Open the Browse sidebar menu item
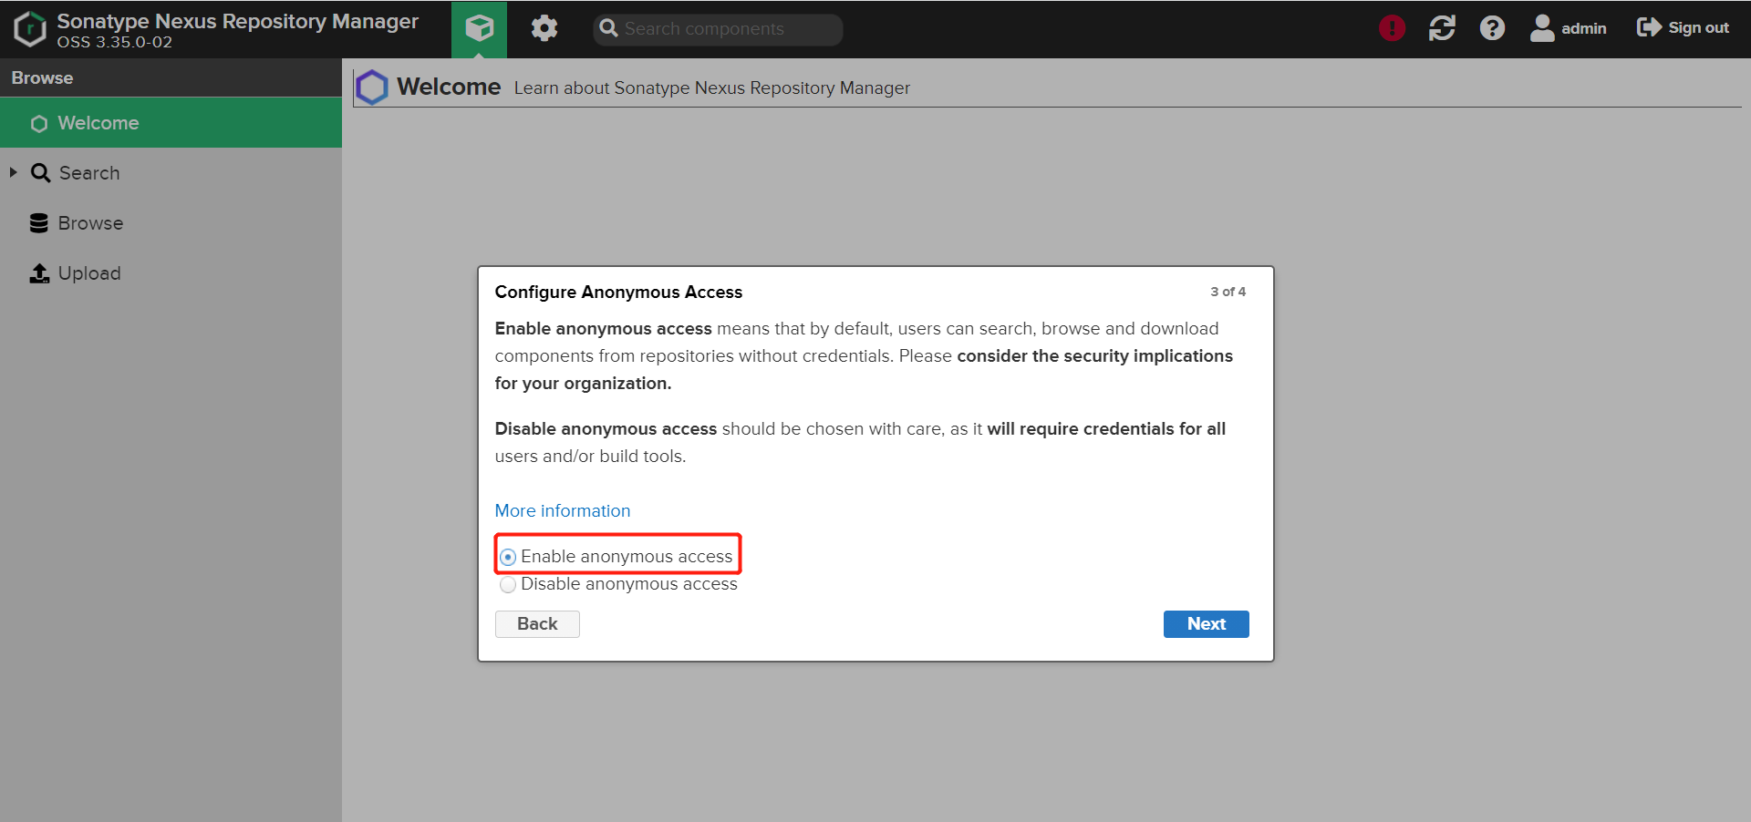This screenshot has width=1751, height=822. click(171, 223)
